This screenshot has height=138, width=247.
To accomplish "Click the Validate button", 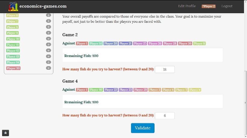I will (143, 128).
